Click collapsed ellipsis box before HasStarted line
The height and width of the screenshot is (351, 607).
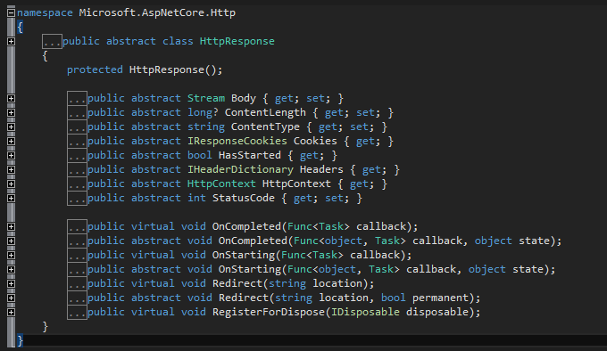point(77,156)
